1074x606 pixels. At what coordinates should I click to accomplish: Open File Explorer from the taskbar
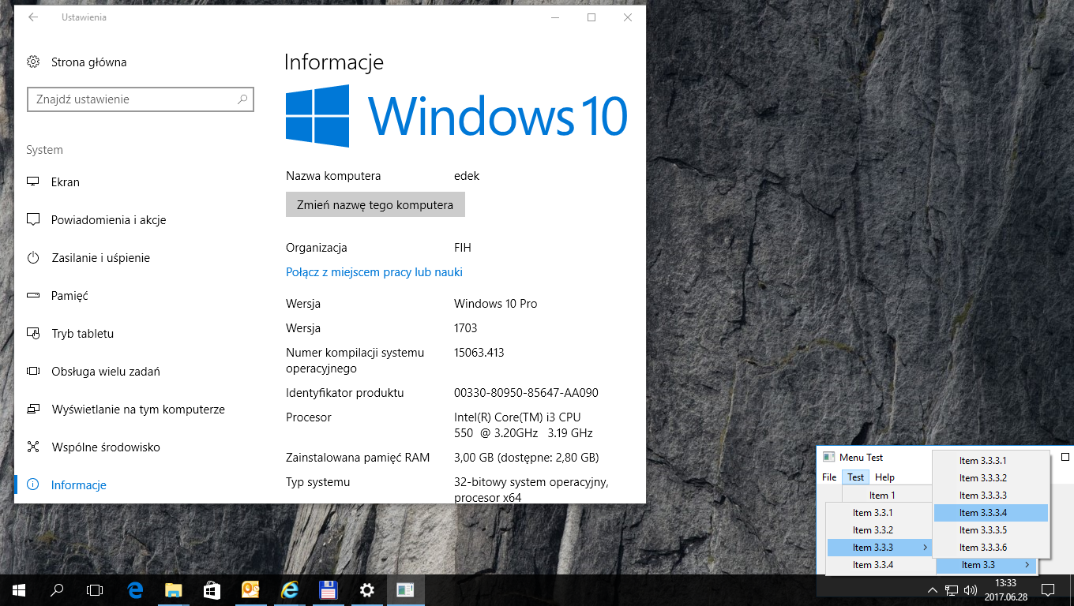coord(173,589)
